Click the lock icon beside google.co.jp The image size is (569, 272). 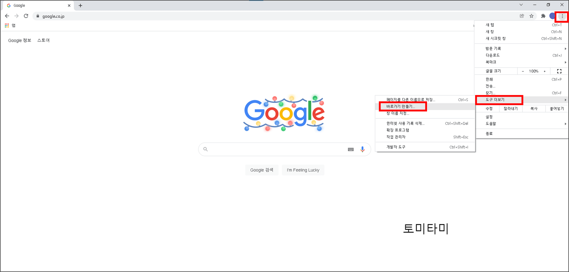[x=38, y=16]
